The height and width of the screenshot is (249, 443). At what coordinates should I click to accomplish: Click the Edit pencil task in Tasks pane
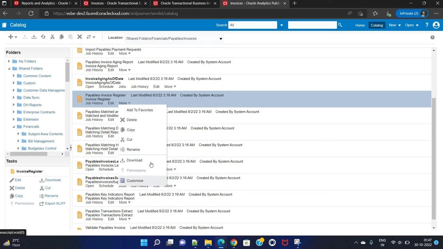click(x=15, y=180)
